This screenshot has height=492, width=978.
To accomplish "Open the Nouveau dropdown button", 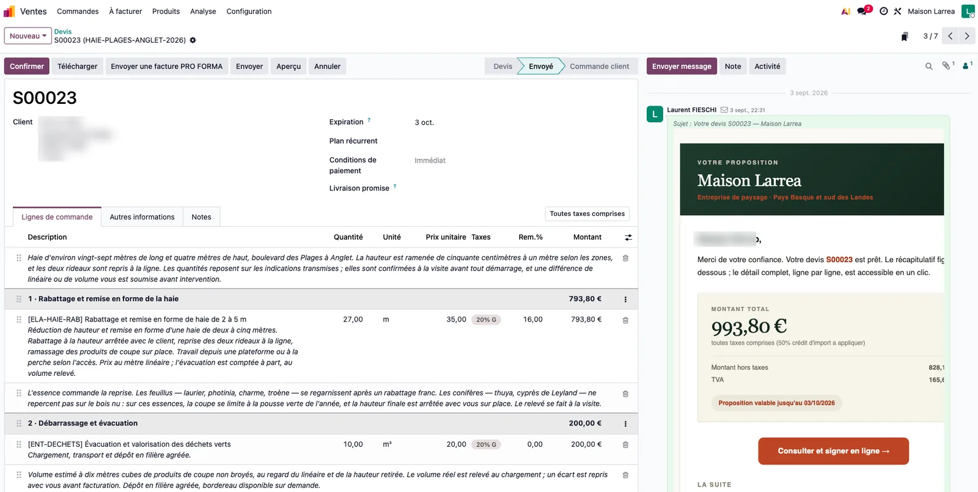I will point(28,36).
